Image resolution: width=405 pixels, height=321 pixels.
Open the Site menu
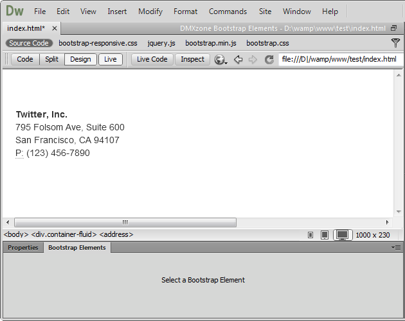pyautogui.click(x=265, y=12)
